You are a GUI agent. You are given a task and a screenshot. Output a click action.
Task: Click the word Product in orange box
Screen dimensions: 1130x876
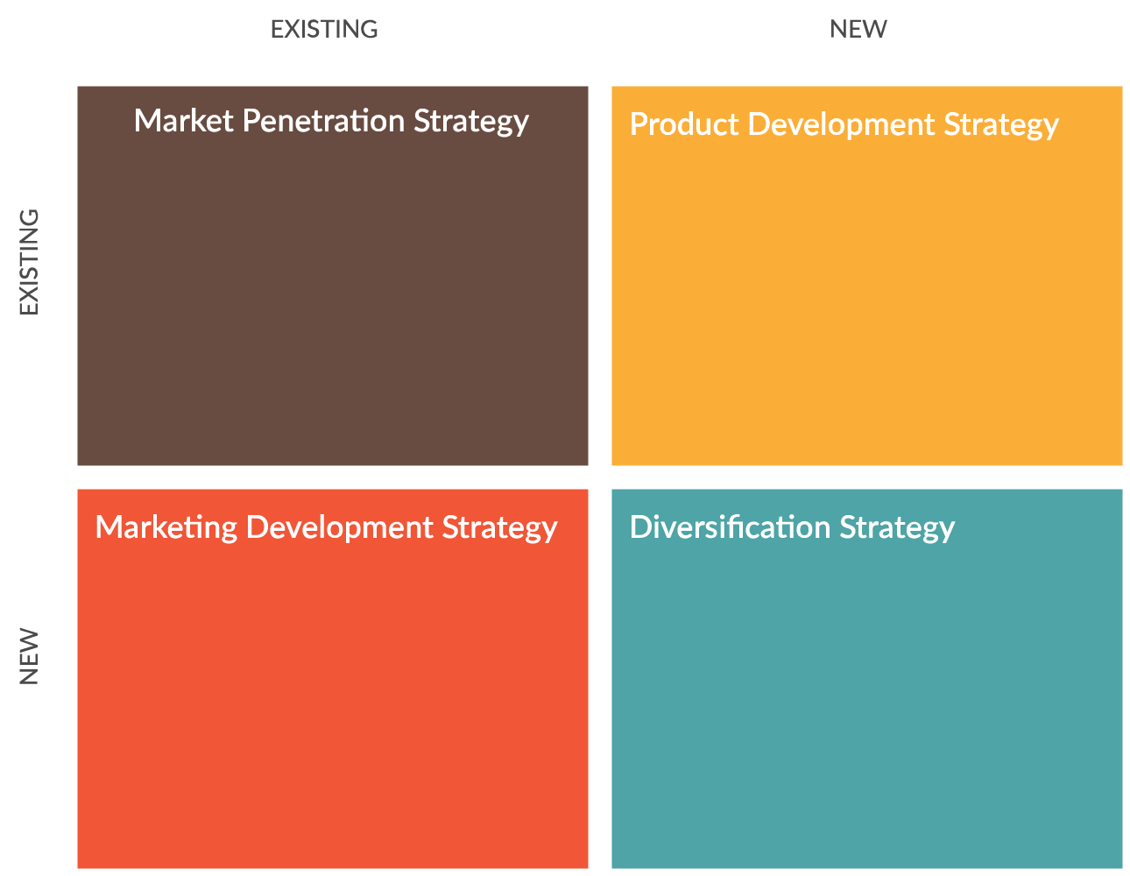tap(685, 124)
